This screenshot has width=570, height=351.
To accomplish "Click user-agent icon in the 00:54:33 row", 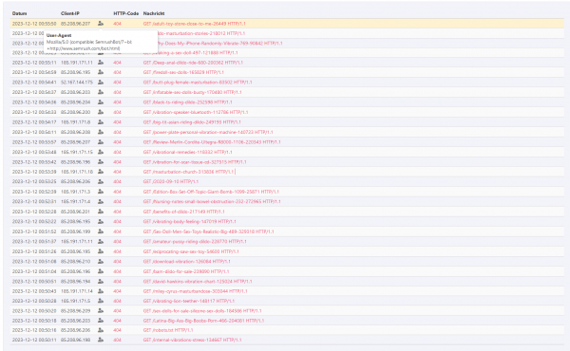I will point(101,112).
